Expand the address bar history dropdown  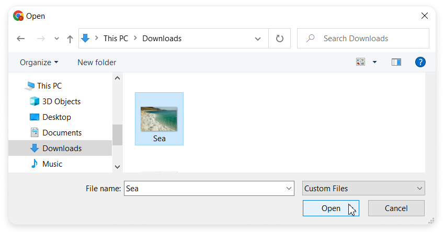click(x=258, y=39)
